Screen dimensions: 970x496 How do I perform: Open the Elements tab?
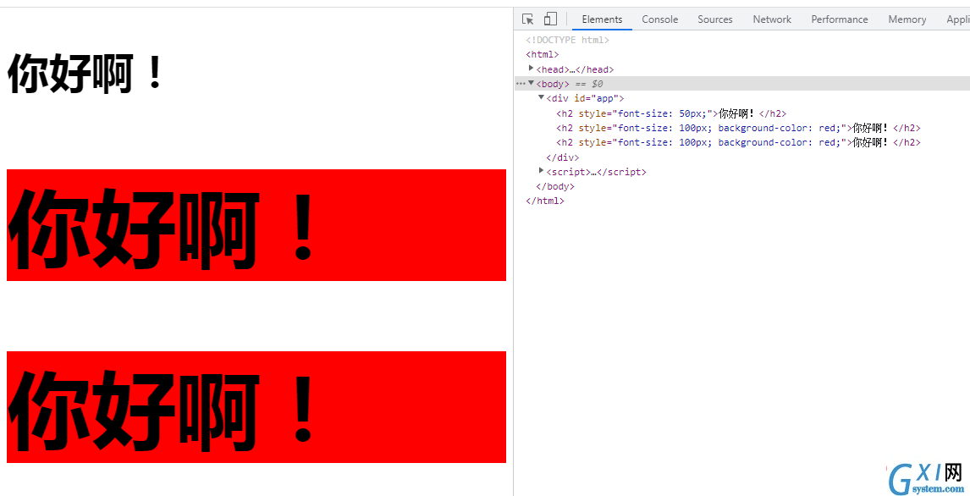click(x=602, y=19)
